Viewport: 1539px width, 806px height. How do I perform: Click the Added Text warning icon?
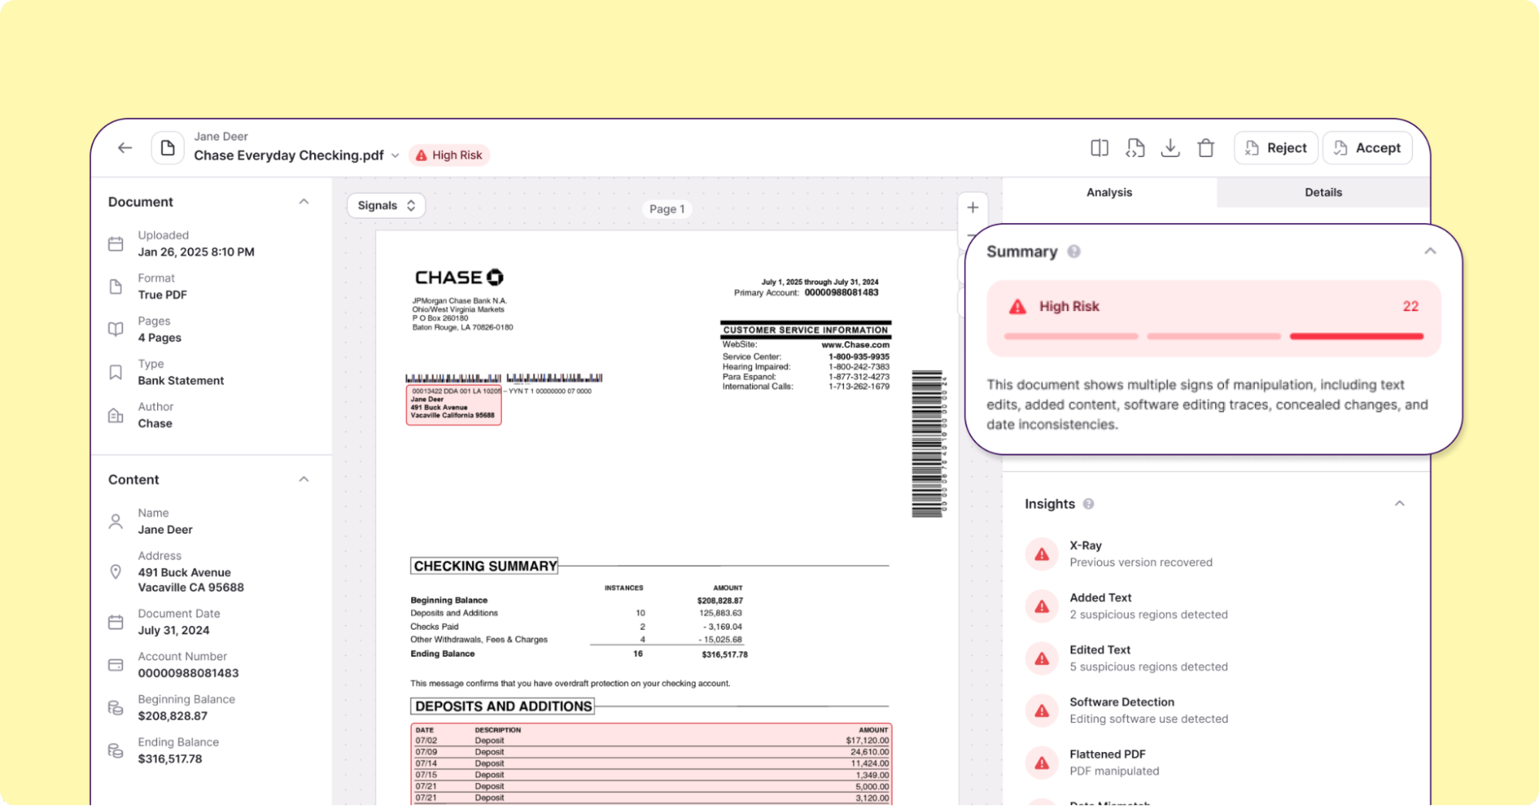point(1042,607)
